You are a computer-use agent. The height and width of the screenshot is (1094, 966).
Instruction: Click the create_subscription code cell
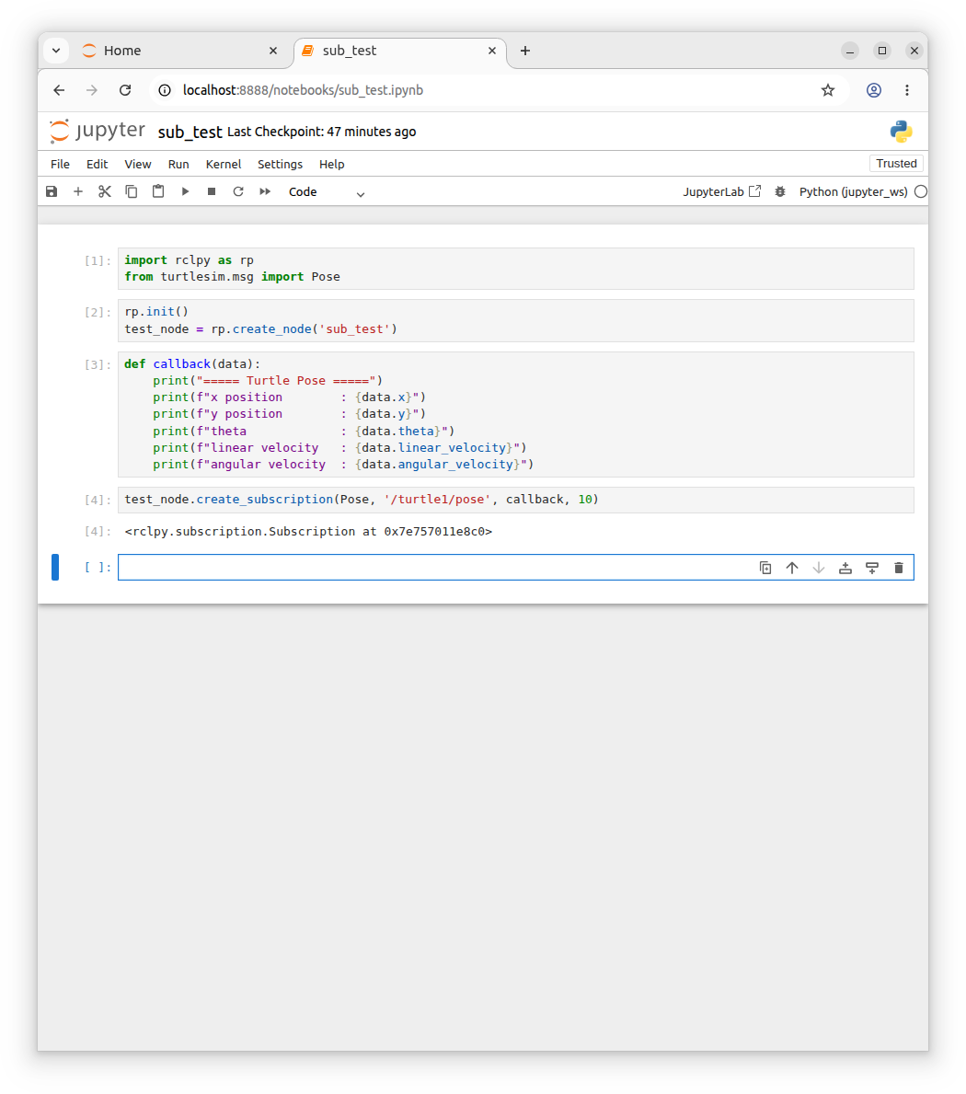click(x=515, y=500)
